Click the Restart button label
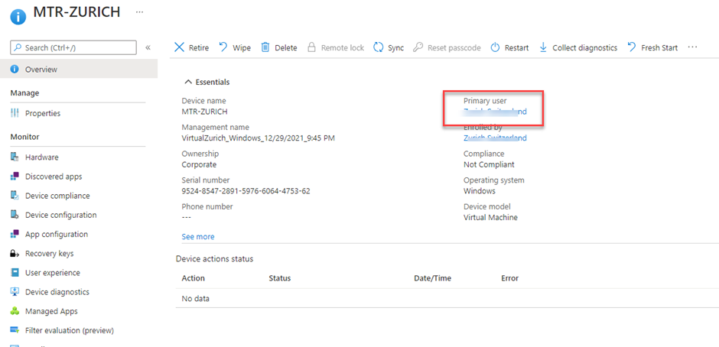The width and height of the screenshot is (719, 347). 517,47
